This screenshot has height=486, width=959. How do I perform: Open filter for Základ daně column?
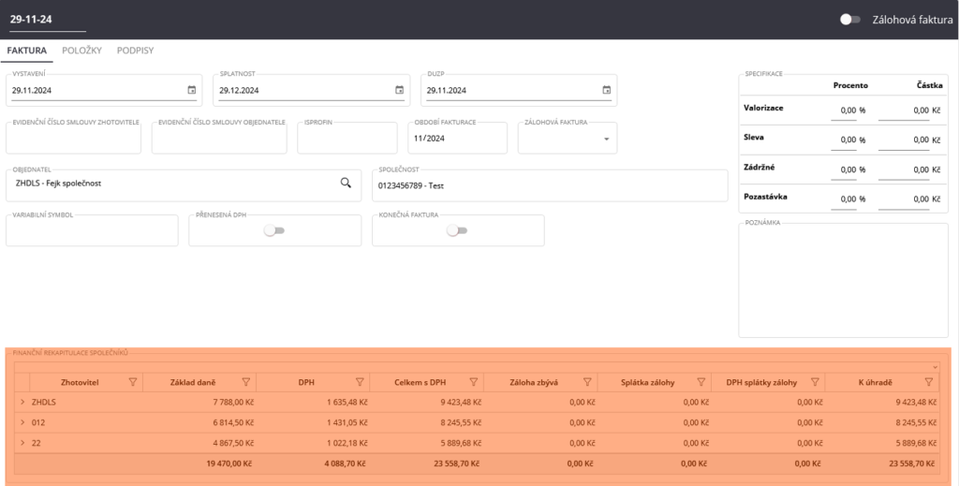(x=245, y=382)
